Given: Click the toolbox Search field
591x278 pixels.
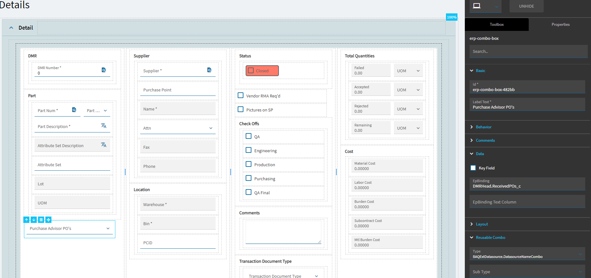Looking at the screenshot, I should (x=528, y=51).
